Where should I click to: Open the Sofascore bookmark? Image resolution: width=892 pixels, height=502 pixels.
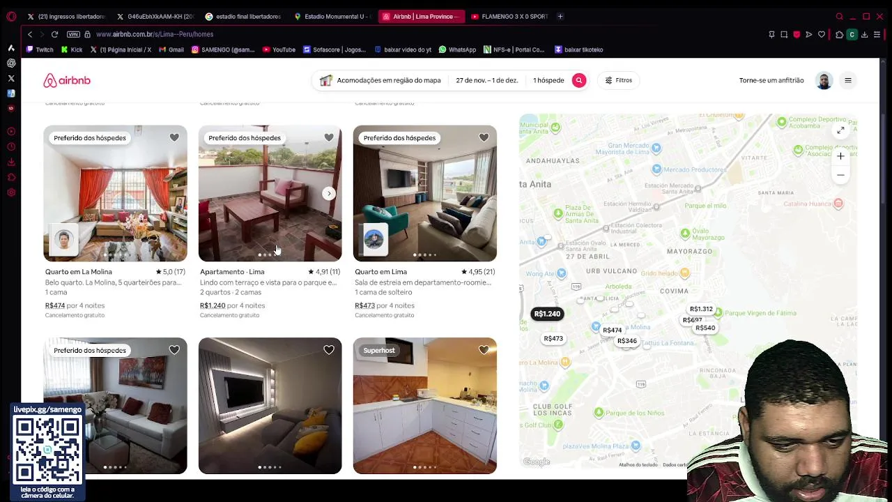tap(334, 50)
